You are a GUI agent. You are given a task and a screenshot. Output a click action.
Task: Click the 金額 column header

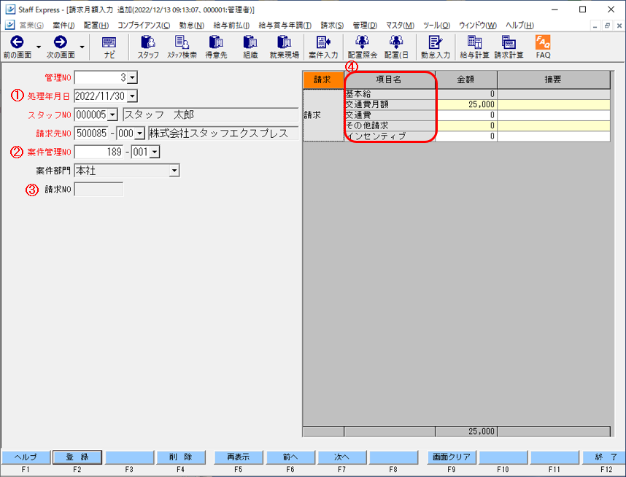point(466,79)
